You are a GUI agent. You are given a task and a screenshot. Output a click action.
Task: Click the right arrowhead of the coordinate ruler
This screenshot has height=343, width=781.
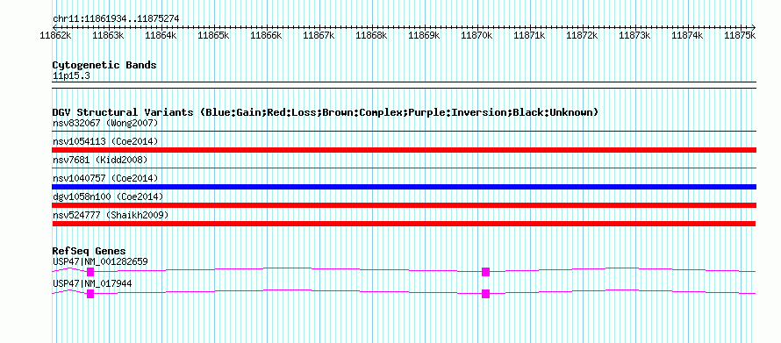pos(754,27)
